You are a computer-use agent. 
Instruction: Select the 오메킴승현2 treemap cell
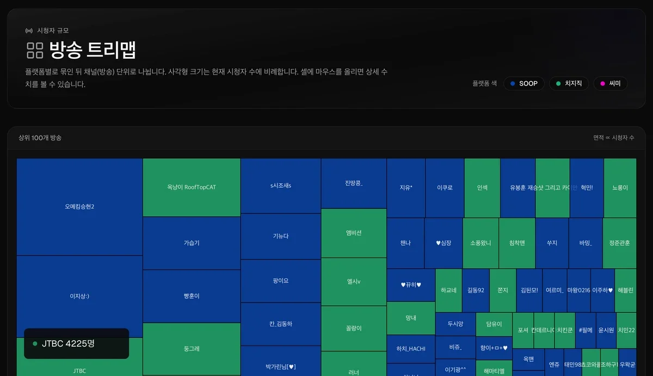(79, 206)
